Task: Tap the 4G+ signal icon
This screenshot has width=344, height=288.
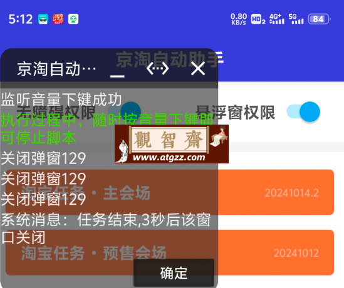Action: pyautogui.click(x=277, y=19)
